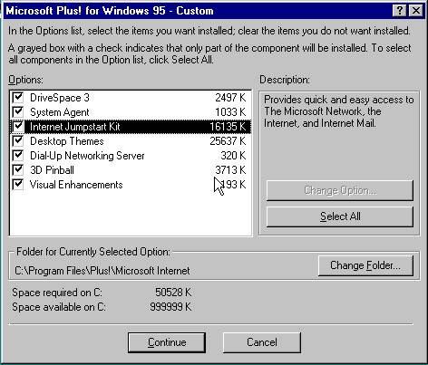Uncheck the System Agent checkbox
Image resolution: width=428 pixels, height=365 pixels.
click(x=18, y=111)
